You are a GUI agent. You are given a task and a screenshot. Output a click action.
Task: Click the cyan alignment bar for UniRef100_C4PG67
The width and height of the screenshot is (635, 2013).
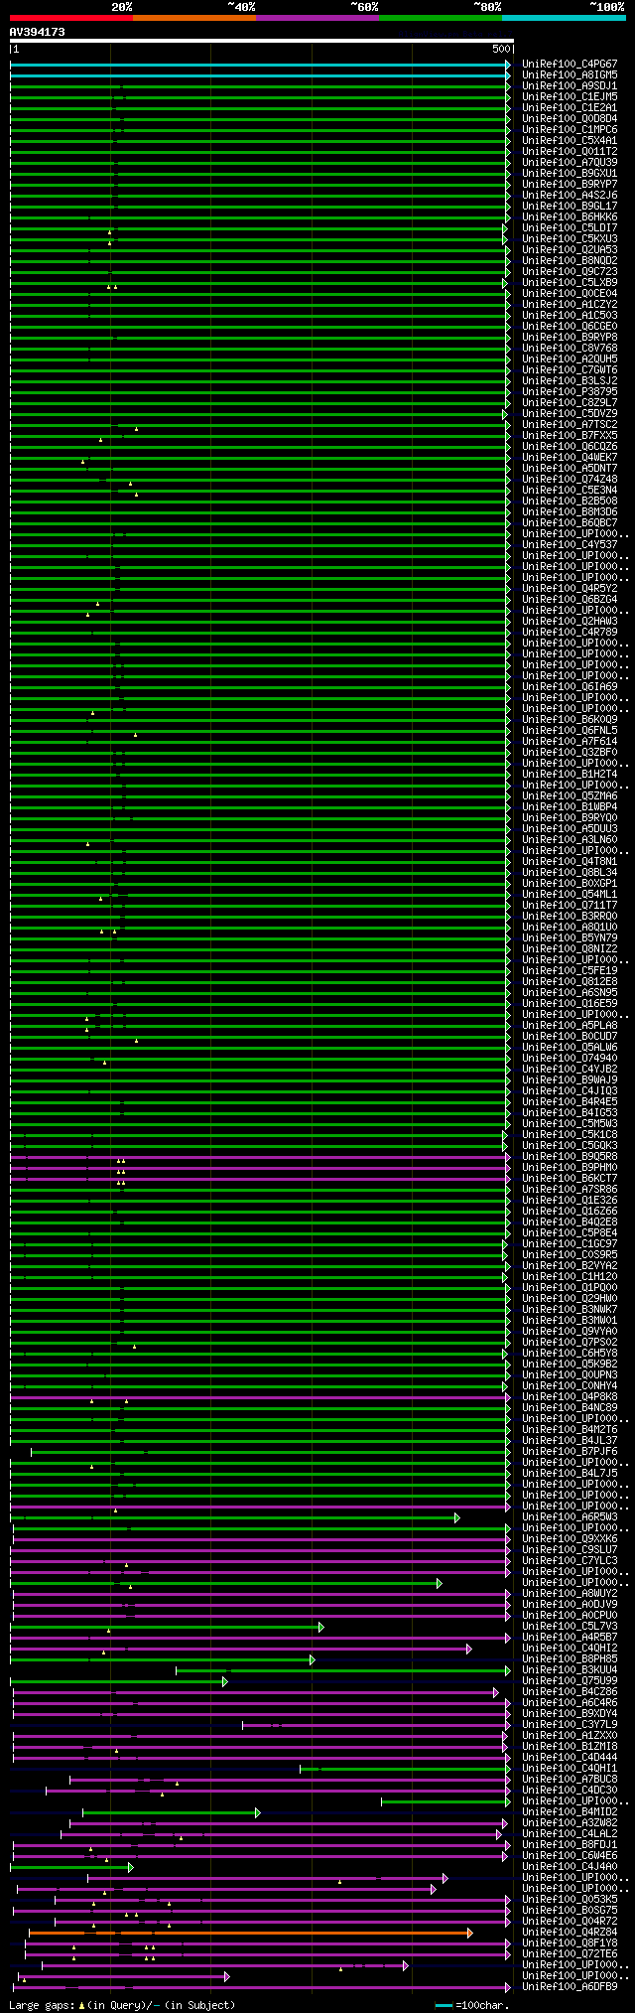click(261, 65)
